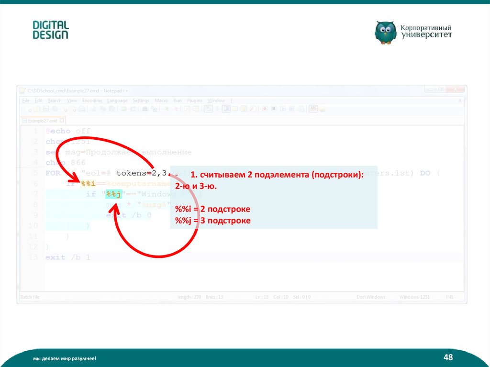Screen dimensions: 490x367
Task: Click 'lines : 13' in status bar
Action: pyautogui.click(x=214, y=297)
